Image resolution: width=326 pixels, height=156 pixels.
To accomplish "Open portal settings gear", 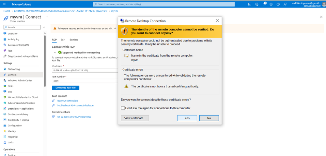I will [271, 4].
